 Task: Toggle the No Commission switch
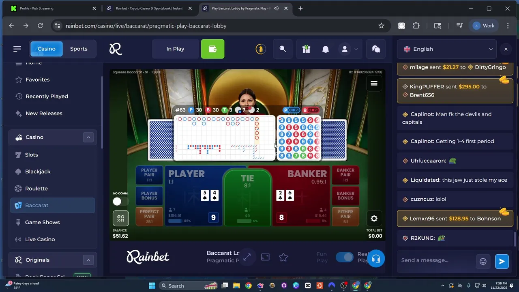pyautogui.click(x=120, y=202)
